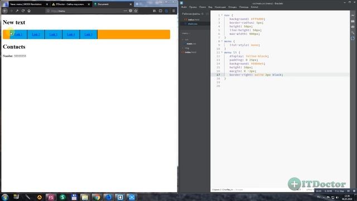Bookmark this page with star icon
Image resolution: width=357 pixels, height=201 pixels.
[136, 11]
